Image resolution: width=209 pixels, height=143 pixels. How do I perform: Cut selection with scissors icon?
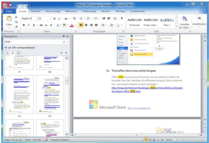point(16,17)
